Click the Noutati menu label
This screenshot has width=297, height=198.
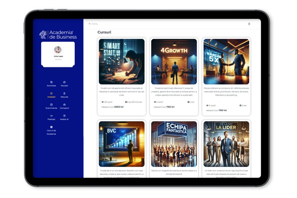point(64,86)
